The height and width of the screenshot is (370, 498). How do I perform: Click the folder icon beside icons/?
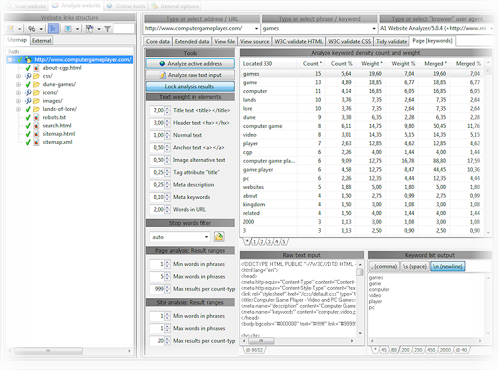point(37,93)
